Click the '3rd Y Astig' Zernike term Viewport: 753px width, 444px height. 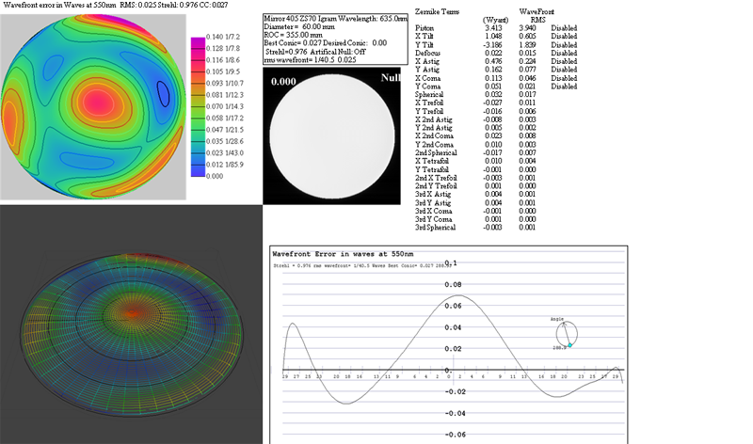[433, 202]
